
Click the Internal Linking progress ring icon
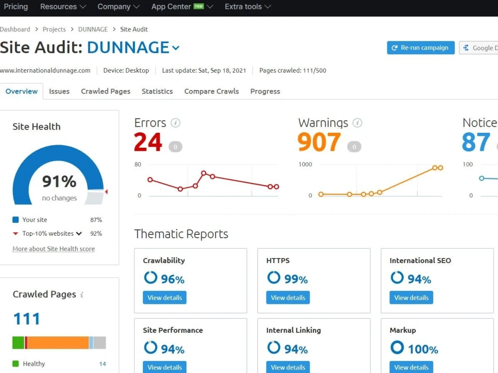(x=274, y=347)
